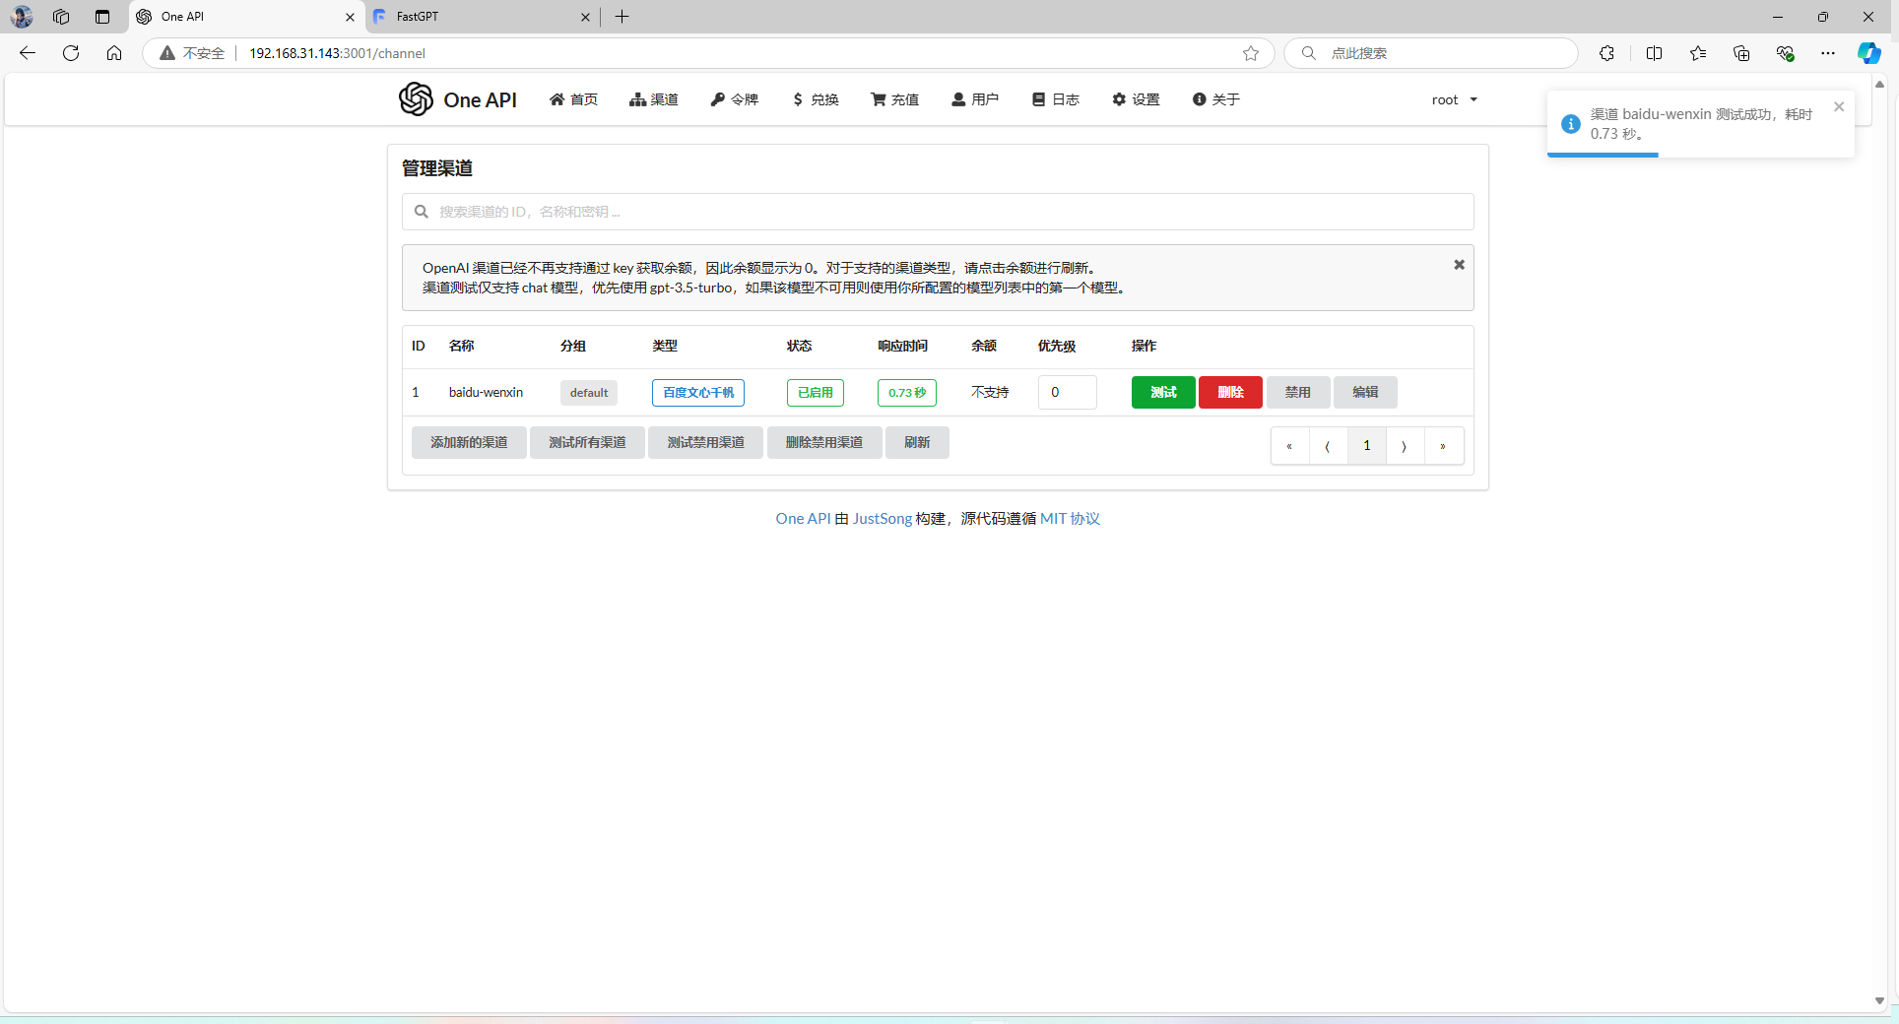Open the 首页 home menu item

pos(573,99)
